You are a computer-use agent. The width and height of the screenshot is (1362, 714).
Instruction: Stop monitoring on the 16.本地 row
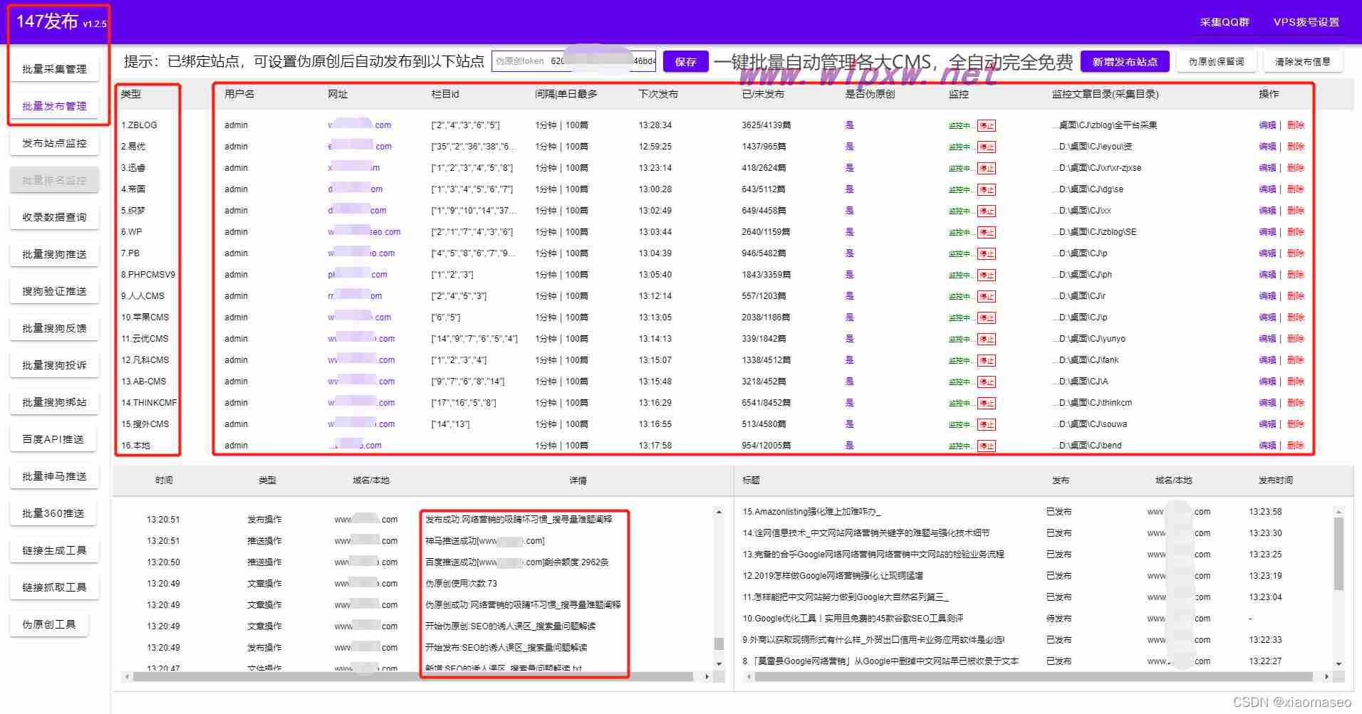987,446
